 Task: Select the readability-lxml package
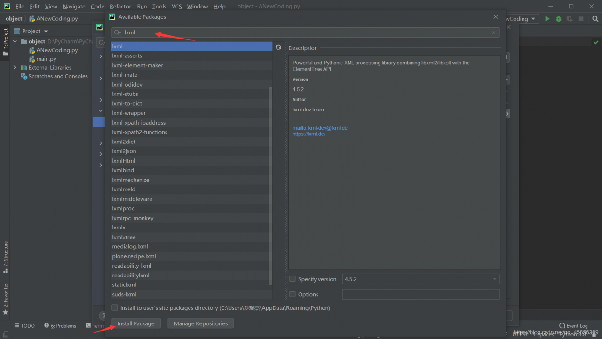pos(190,266)
